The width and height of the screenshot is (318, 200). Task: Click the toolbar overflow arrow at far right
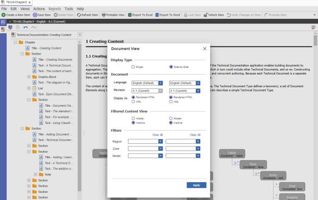pos(314,15)
